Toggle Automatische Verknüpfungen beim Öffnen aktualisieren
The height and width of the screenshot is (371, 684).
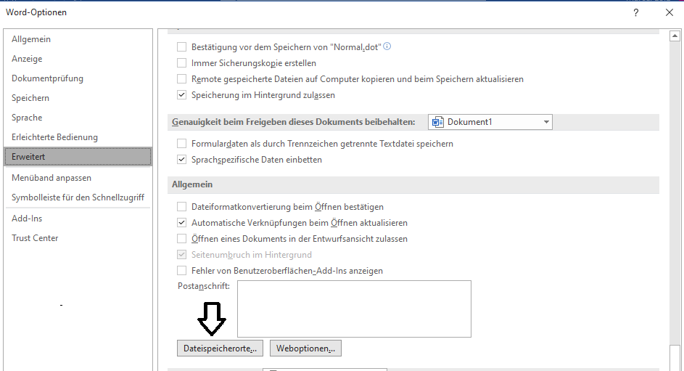click(x=181, y=223)
